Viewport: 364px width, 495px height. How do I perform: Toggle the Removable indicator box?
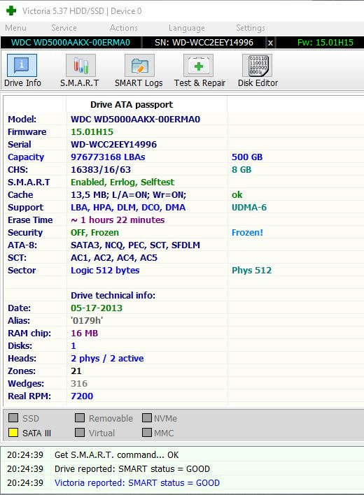point(80,417)
